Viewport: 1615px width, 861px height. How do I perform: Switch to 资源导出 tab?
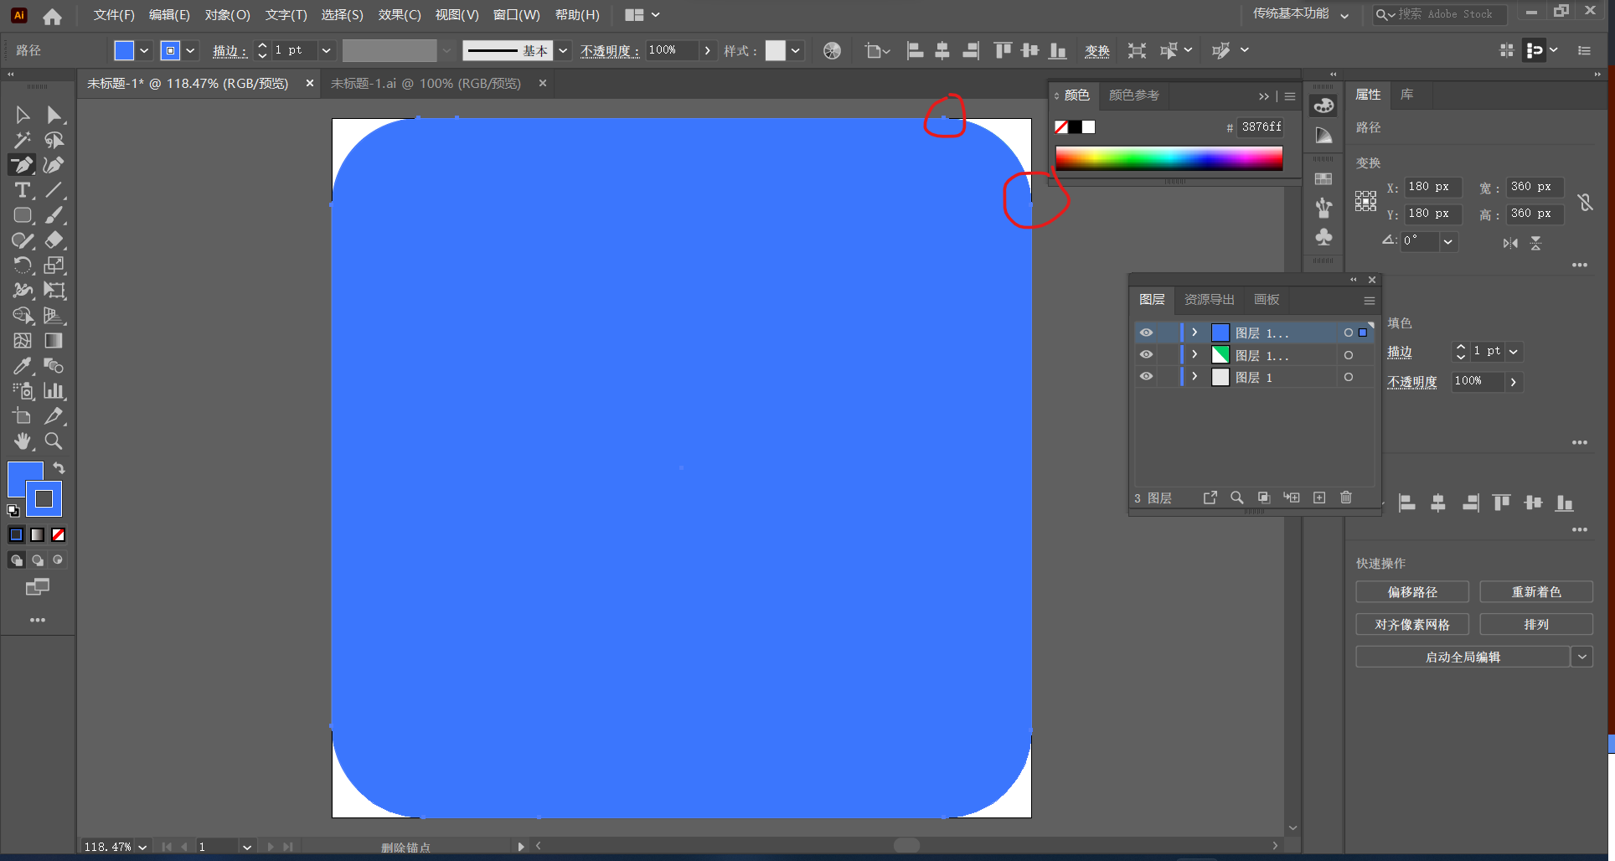[x=1209, y=300]
